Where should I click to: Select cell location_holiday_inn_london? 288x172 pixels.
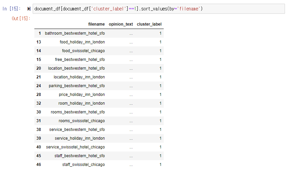79,77
